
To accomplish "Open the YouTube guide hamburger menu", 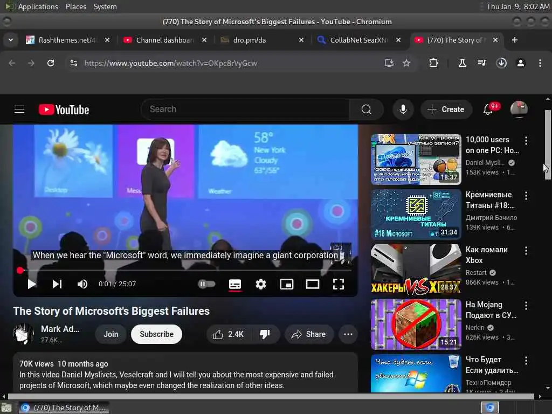I will (x=19, y=109).
